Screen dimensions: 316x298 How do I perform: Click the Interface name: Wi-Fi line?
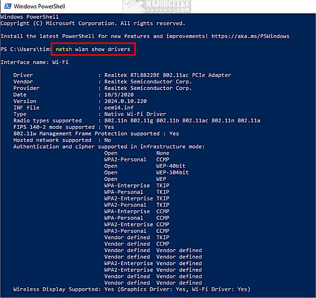[x=35, y=62]
